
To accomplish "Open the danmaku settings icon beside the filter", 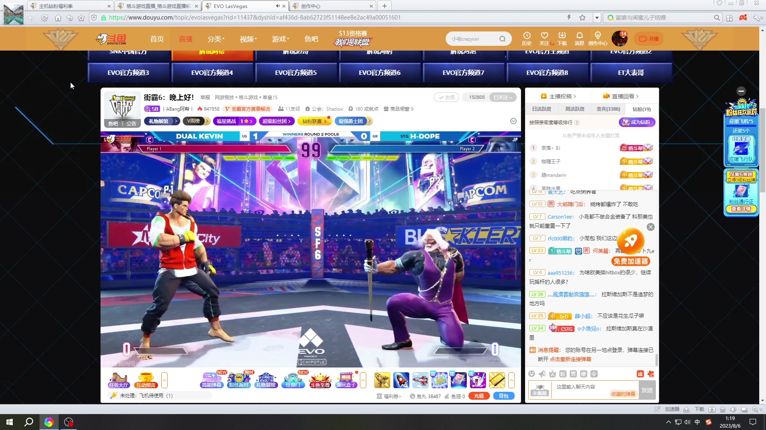I will pyautogui.click(x=651, y=374).
